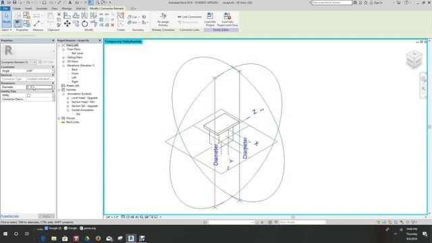
Task: Click the Align tool icon
Action: [67, 16]
